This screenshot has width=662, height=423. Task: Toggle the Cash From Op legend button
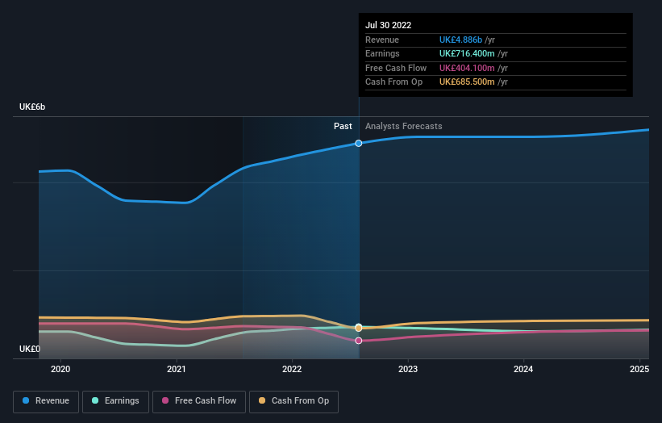pyautogui.click(x=294, y=401)
